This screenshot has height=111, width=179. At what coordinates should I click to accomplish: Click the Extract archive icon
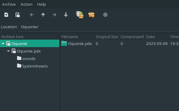click(x=91, y=15)
